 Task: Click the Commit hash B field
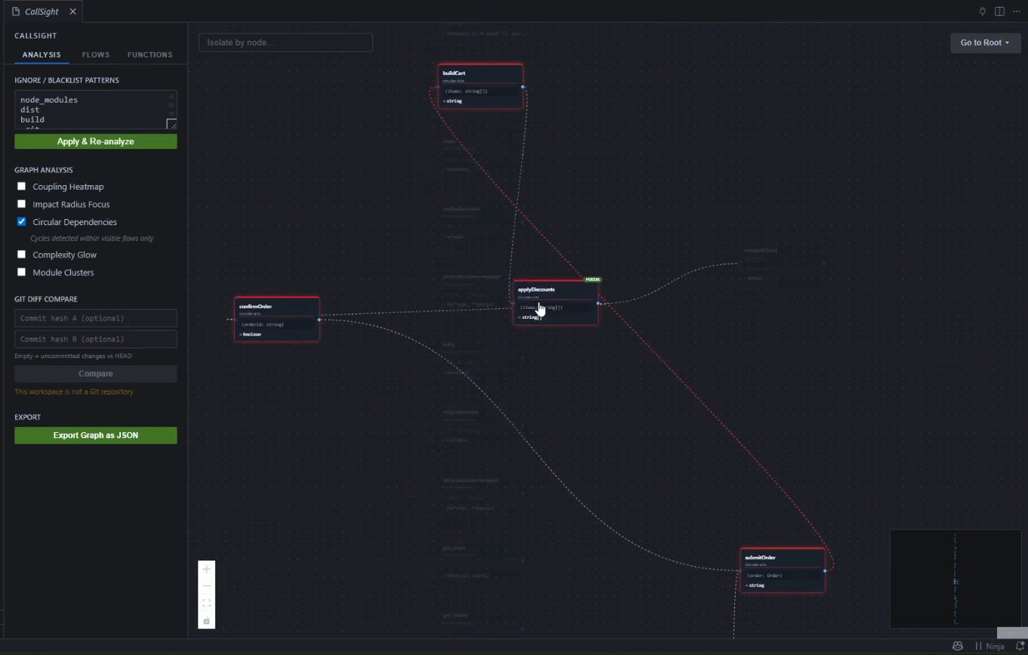tap(96, 339)
